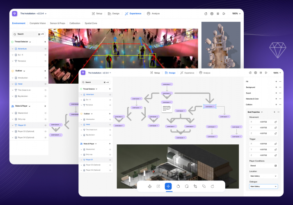This screenshot has height=205, width=293.
Task: Click the counterclockwise rotate icon in bottom toolbar
Action: pos(178,186)
